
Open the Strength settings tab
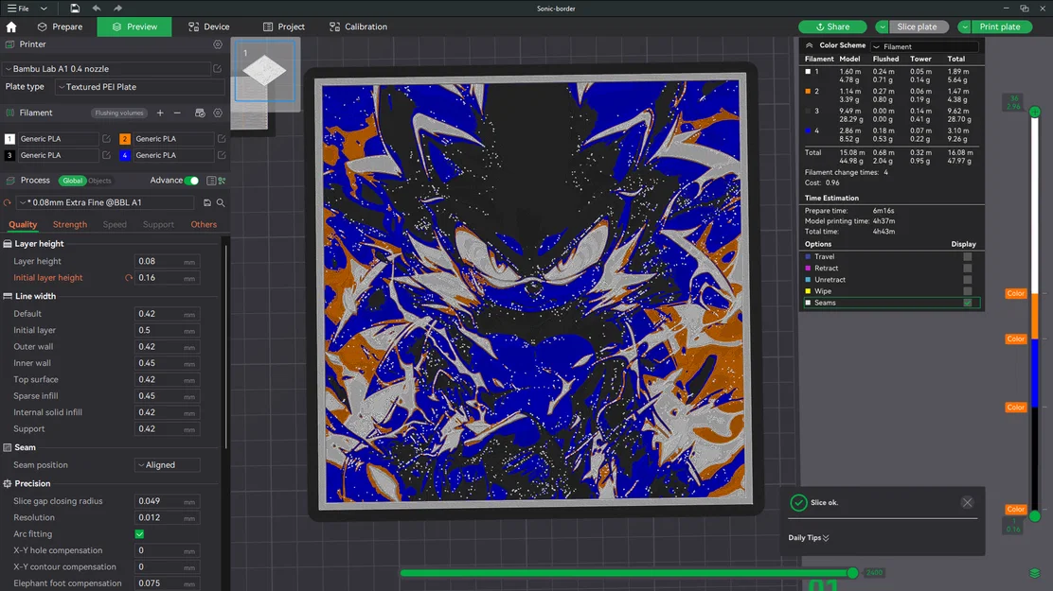pyautogui.click(x=70, y=224)
